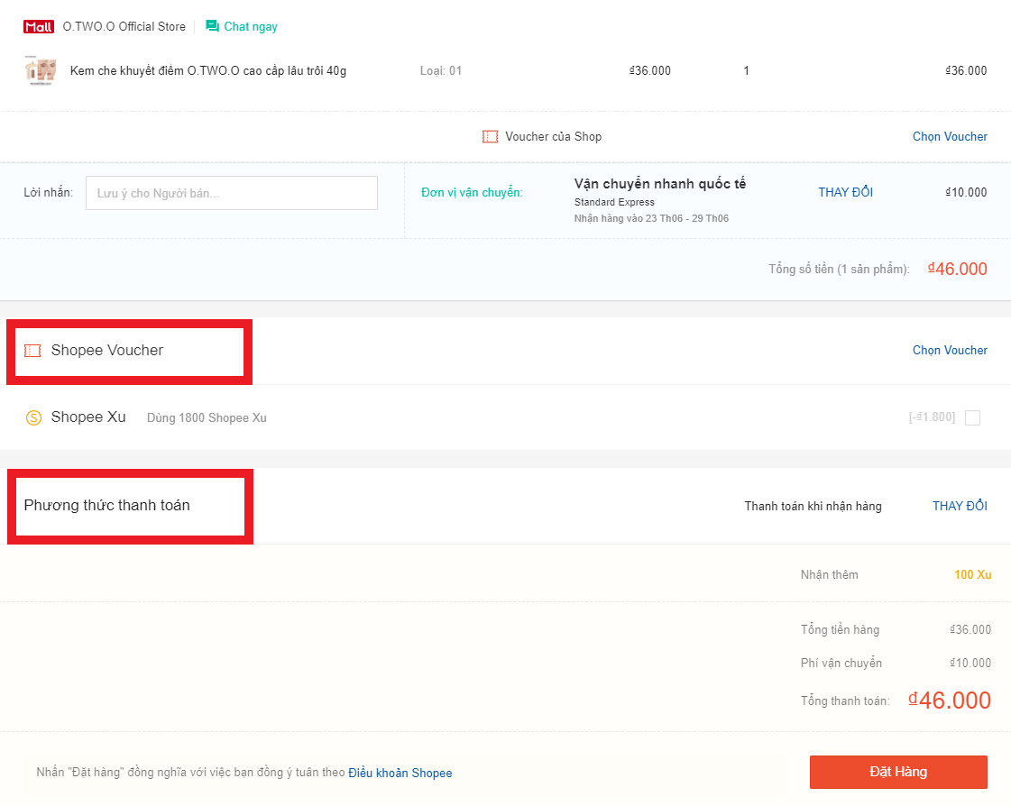
Task: Select Chọn Voucher in Shopee Voucher row
Action: (950, 351)
